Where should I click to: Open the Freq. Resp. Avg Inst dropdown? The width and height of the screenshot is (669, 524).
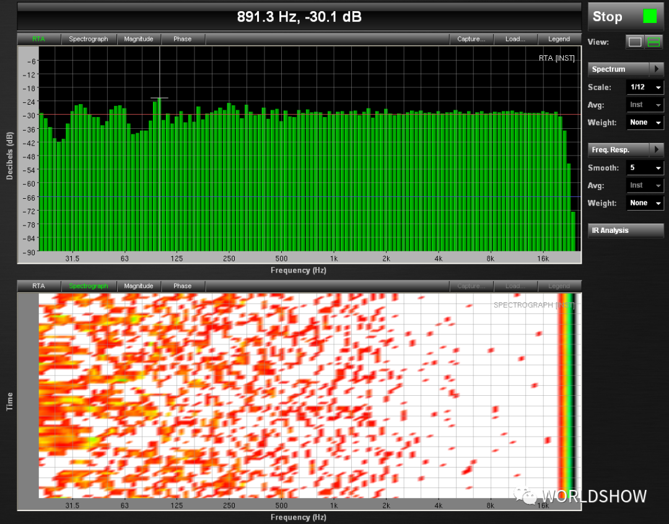645,185
